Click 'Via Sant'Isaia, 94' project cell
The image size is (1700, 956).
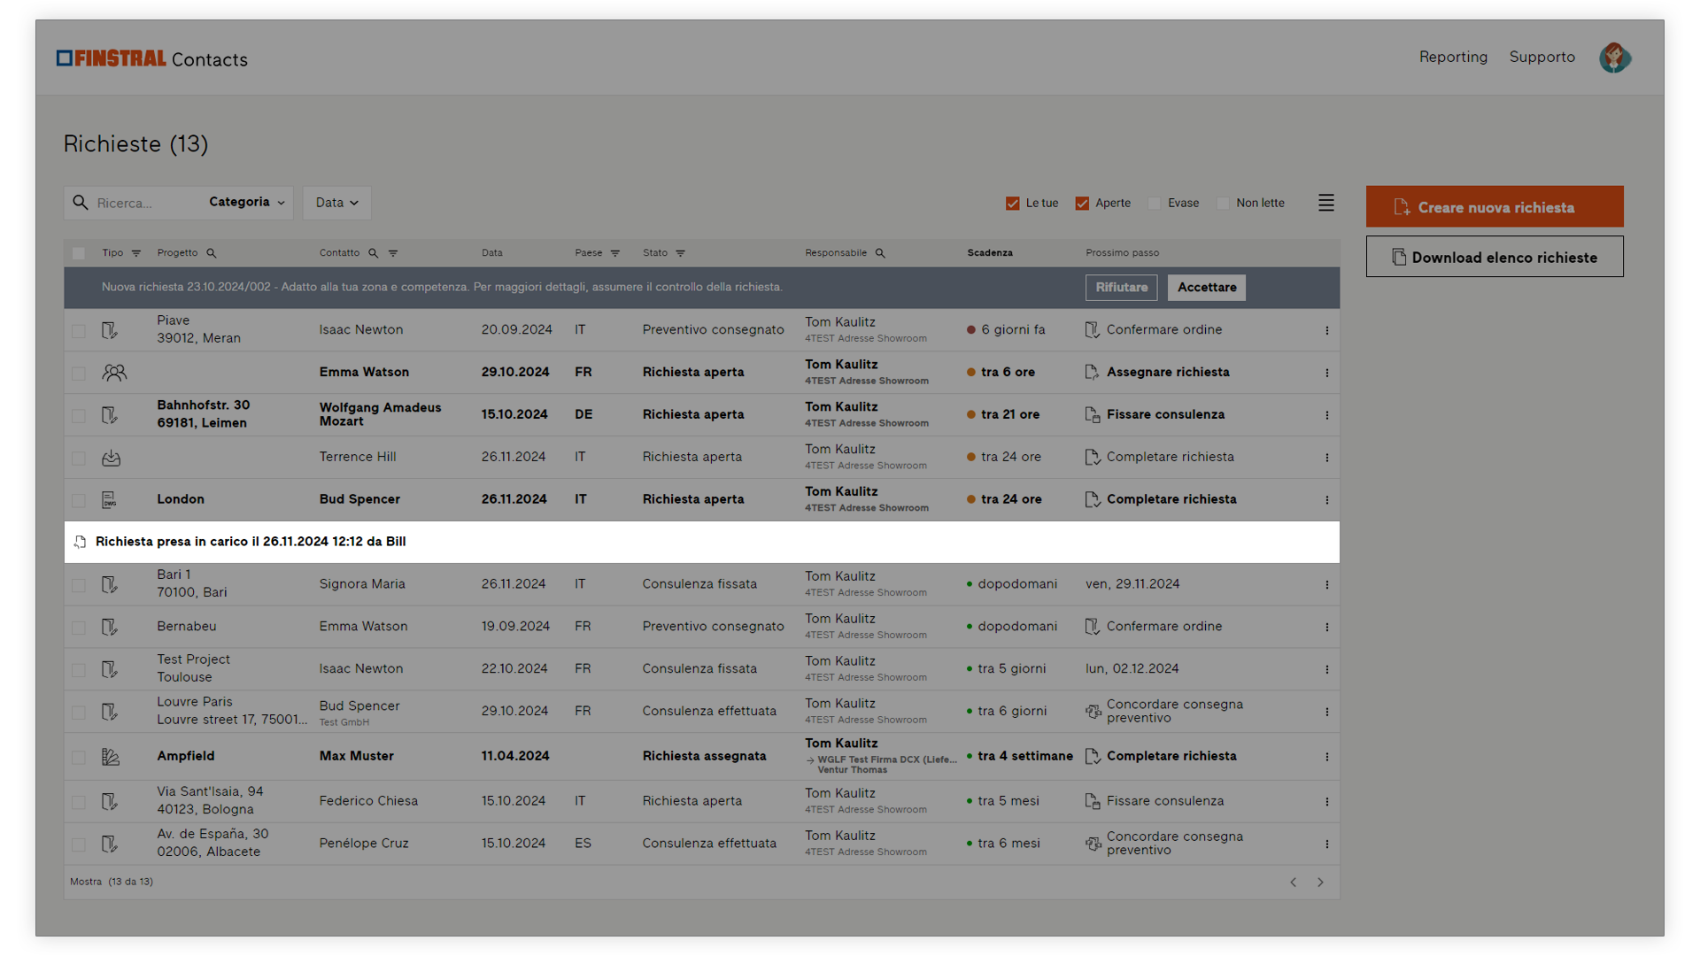[210, 801]
